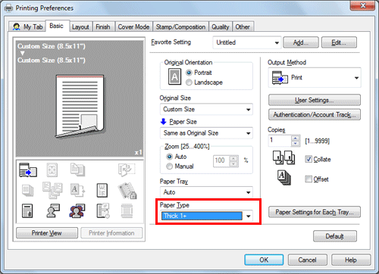Click document with fingerprint icon
This screenshot has width=379, height=274.
click(x=27, y=211)
